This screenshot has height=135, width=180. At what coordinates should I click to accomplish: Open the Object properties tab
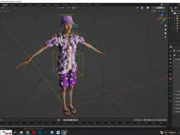(170, 79)
